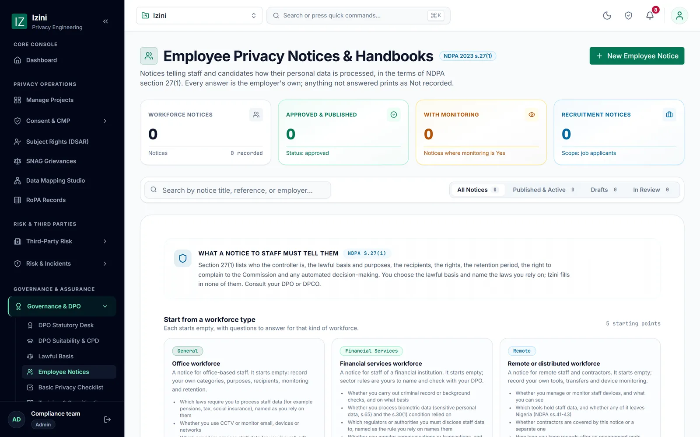Click eye icon on With Monitoring card
Screen dimensions: 700x437
click(x=532, y=114)
